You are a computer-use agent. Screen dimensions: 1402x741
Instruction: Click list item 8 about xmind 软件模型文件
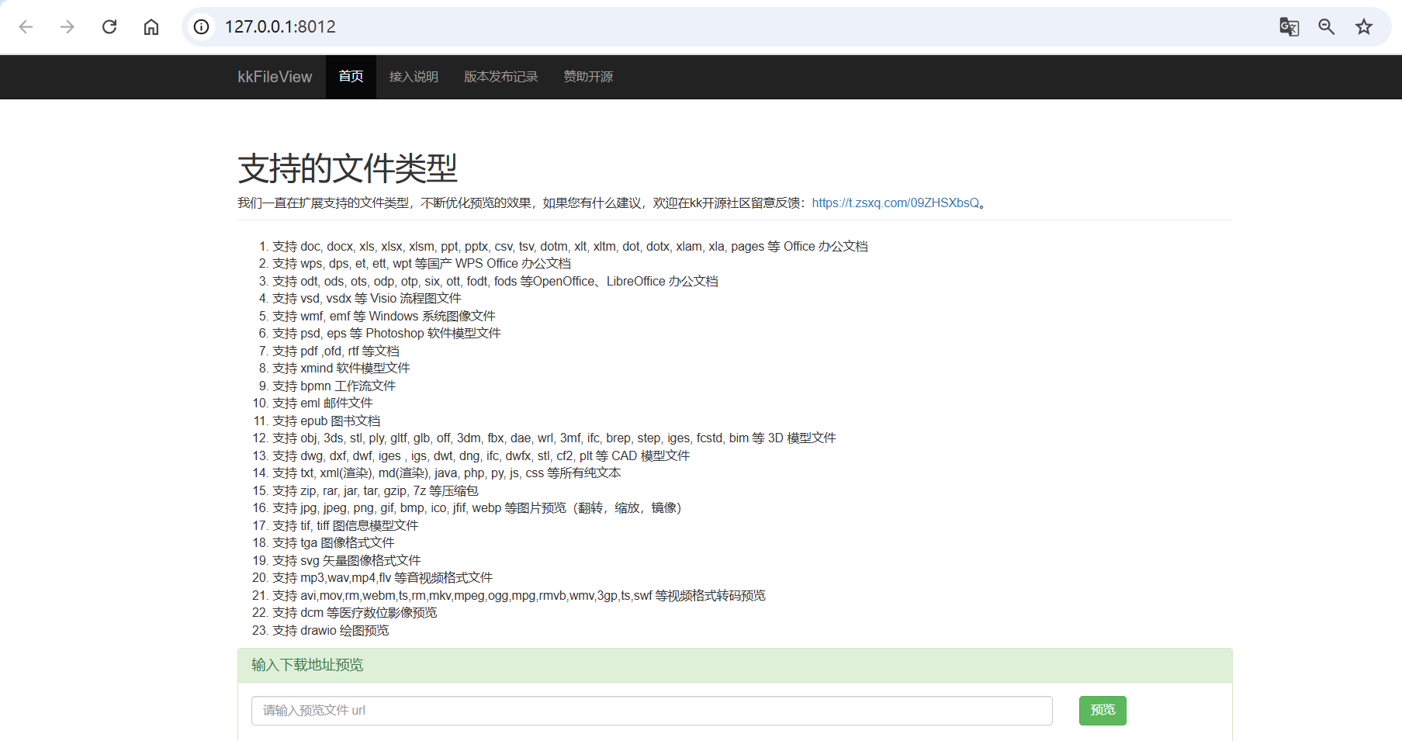(x=341, y=369)
